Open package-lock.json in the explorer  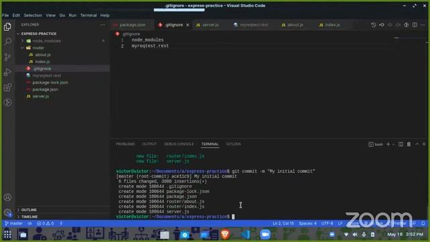pyautogui.click(x=50, y=82)
